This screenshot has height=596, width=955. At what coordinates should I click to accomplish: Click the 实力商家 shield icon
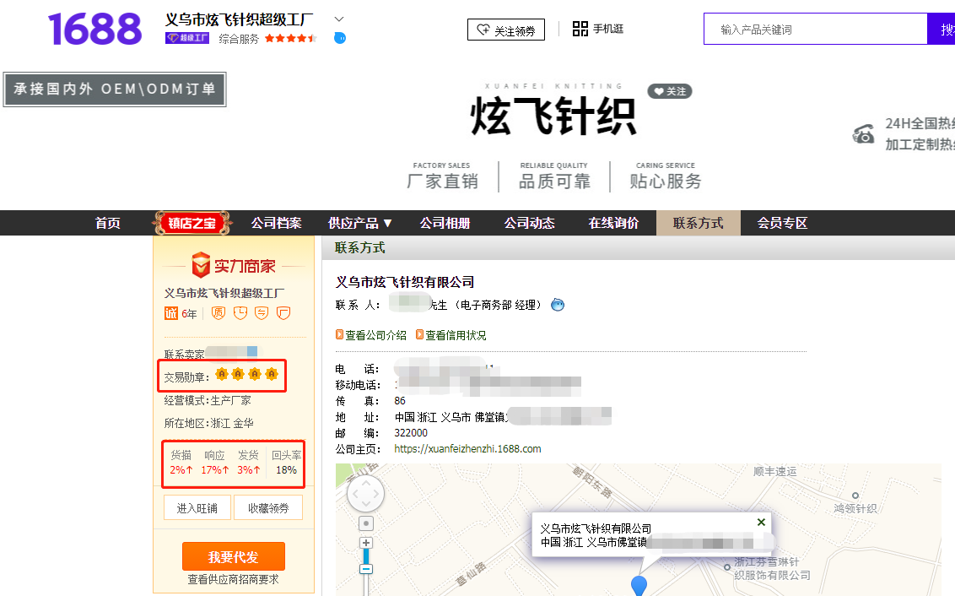(201, 265)
